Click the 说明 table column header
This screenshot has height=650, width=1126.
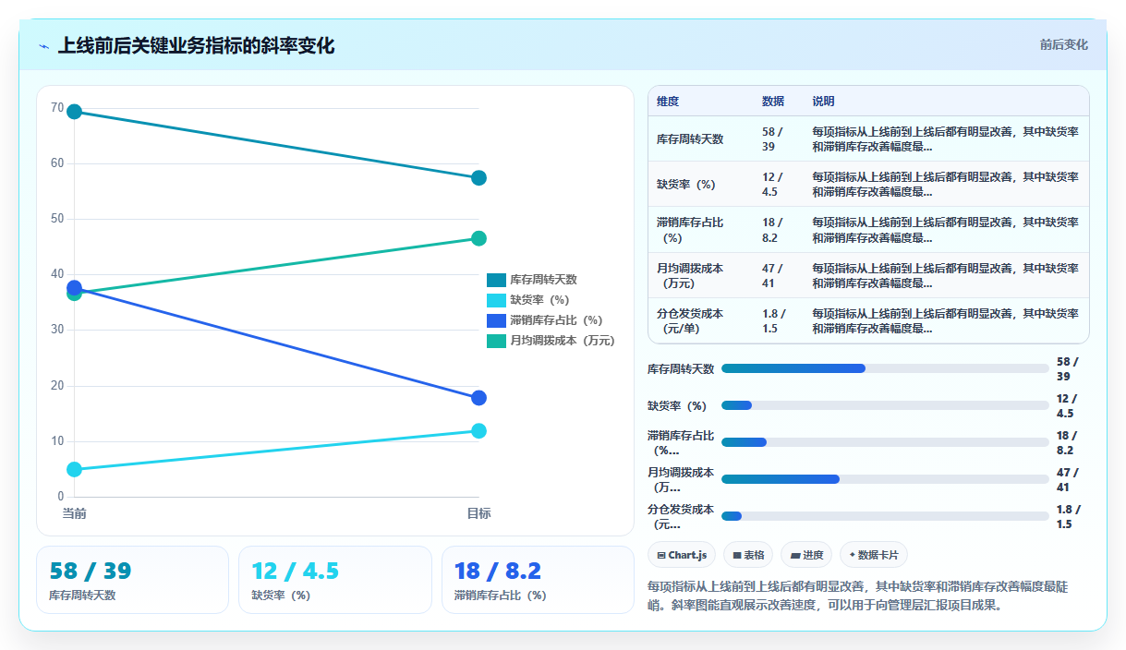823,102
